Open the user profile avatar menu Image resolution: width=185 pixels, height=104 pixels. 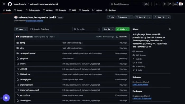point(181,4)
